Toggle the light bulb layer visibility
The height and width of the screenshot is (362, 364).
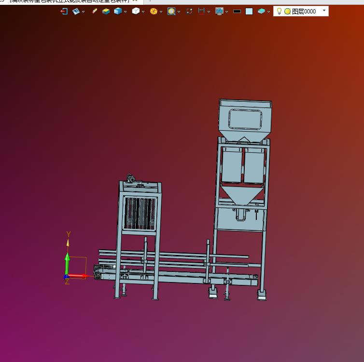279,11
